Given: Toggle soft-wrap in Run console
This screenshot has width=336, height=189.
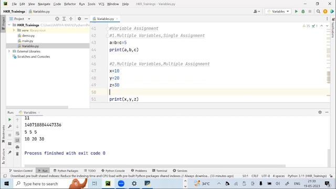Looking at the screenshot, I should coord(17,133).
